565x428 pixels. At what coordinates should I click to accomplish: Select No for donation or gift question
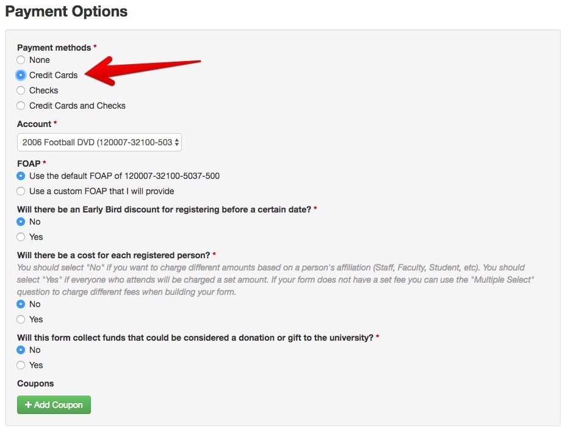(21, 350)
